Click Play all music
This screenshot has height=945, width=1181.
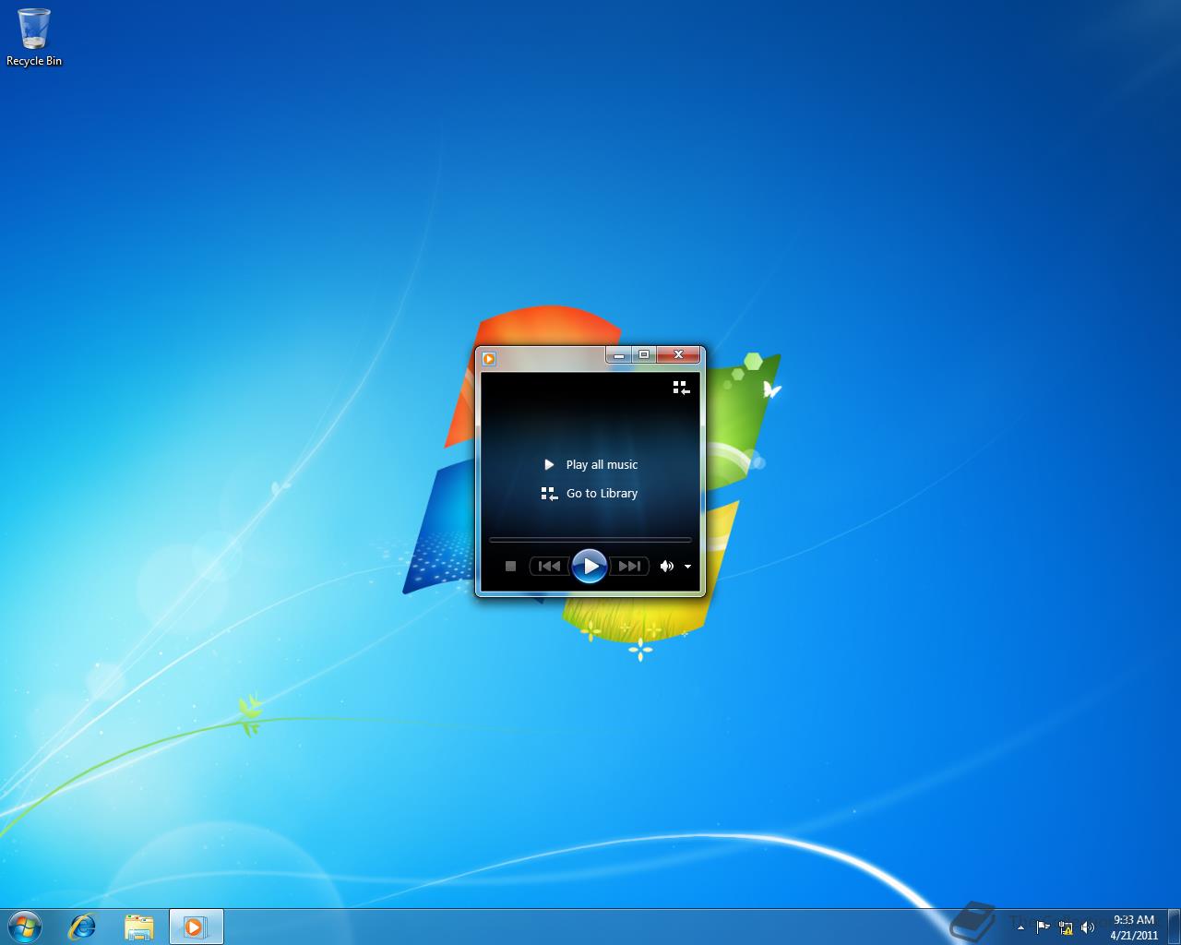tap(601, 464)
